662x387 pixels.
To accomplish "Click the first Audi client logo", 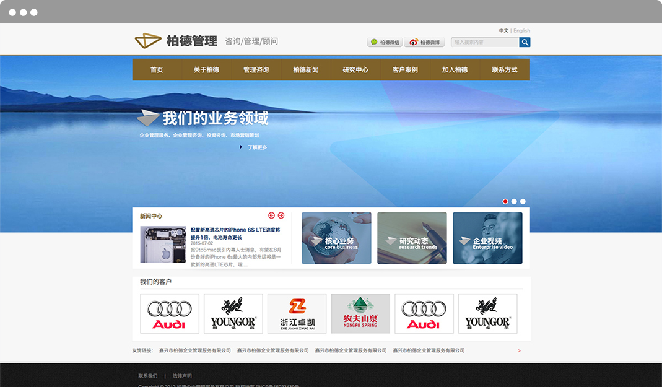I will pyautogui.click(x=170, y=313).
